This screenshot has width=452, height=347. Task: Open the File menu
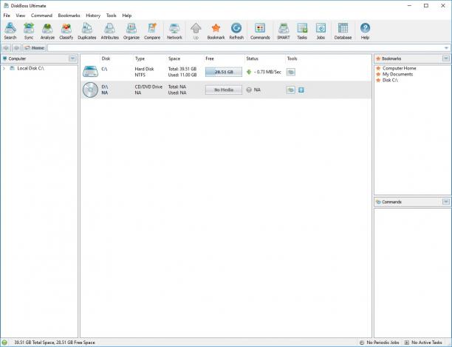(7, 16)
